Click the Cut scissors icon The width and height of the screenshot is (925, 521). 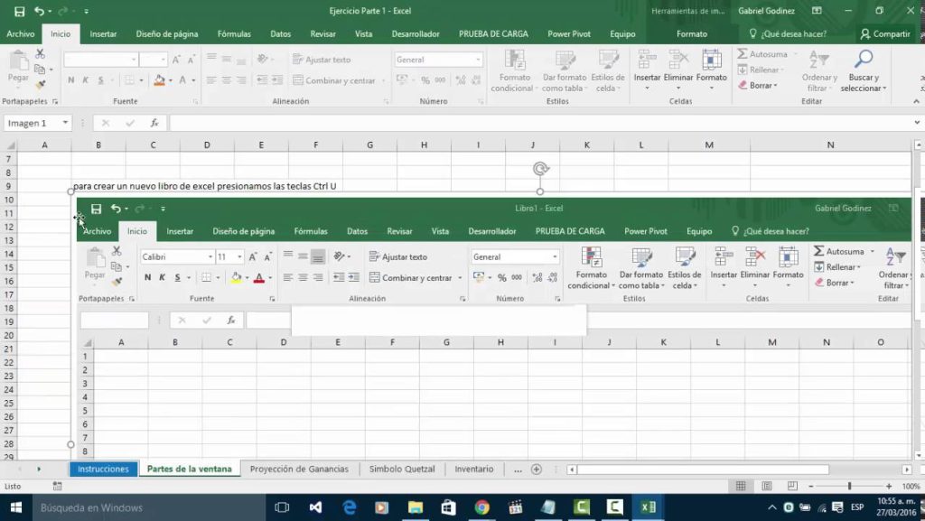40,54
